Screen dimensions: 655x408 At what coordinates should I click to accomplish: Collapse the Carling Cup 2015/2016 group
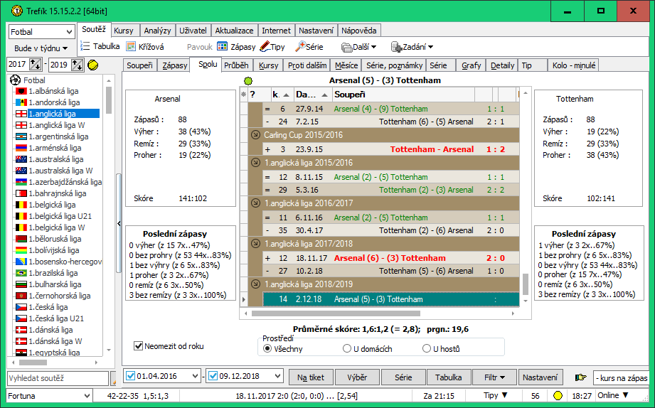point(255,135)
